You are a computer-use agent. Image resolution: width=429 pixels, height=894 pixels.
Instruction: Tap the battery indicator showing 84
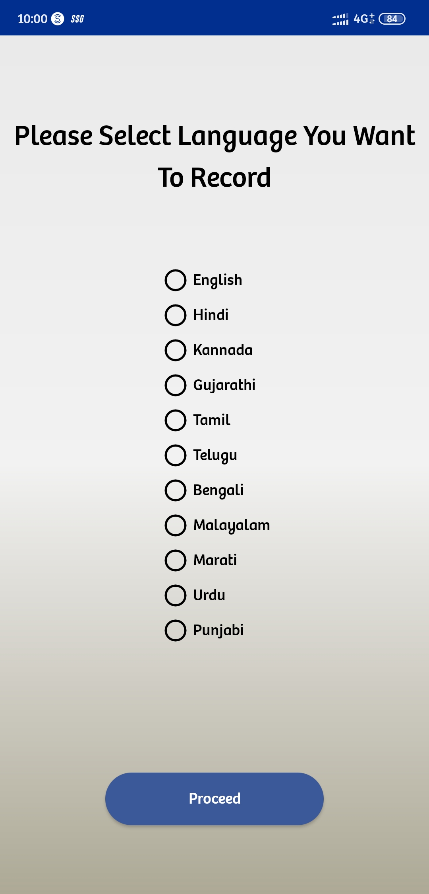392,19
